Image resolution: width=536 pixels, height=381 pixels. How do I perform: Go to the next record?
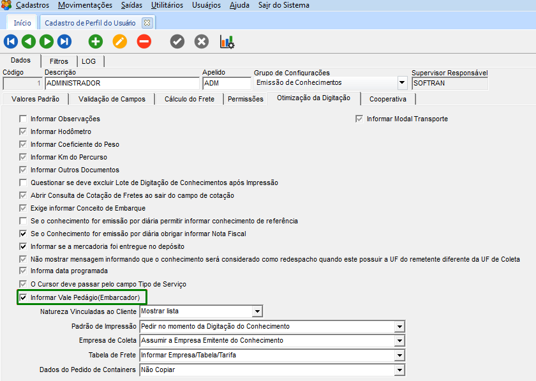[47, 41]
